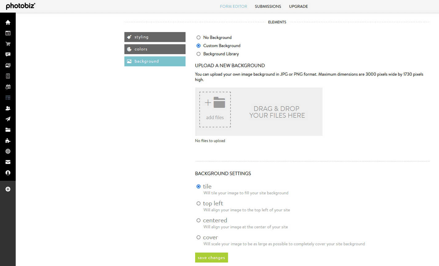Screen dimensions: 439x266
Task: Open the UPGRADE section
Action: point(298,6)
